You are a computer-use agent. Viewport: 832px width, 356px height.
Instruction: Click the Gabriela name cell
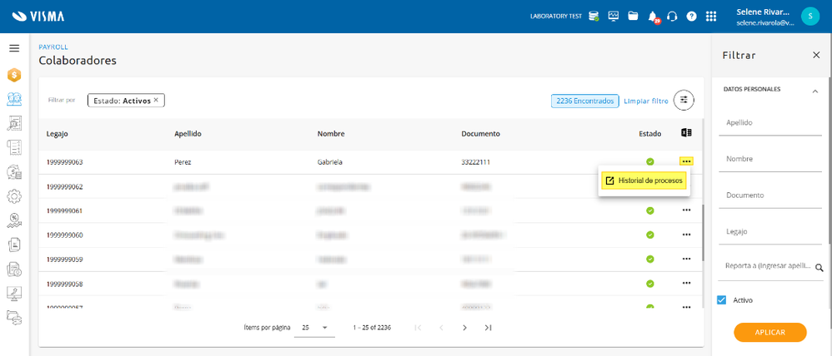(329, 162)
